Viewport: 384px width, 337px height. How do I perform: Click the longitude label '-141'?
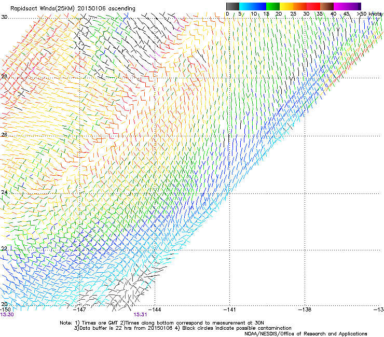tap(230, 310)
